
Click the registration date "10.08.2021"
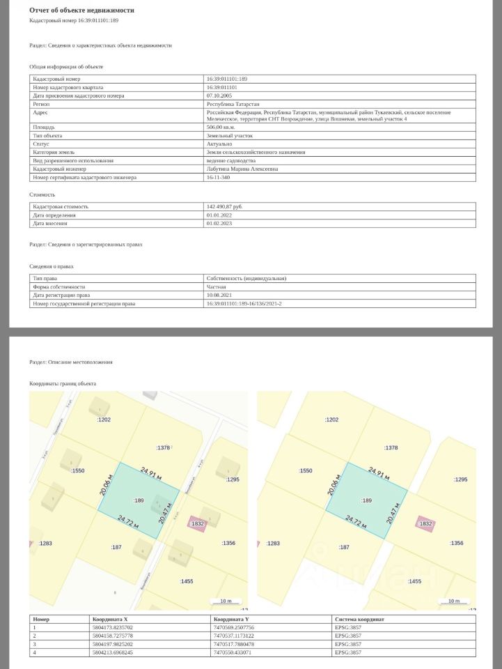219,295
